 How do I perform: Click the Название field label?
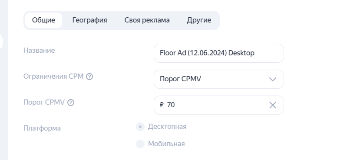[x=39, y=51]
